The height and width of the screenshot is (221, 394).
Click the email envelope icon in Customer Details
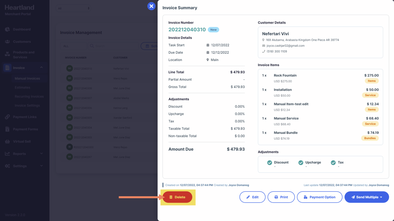(x=263, y=46)
